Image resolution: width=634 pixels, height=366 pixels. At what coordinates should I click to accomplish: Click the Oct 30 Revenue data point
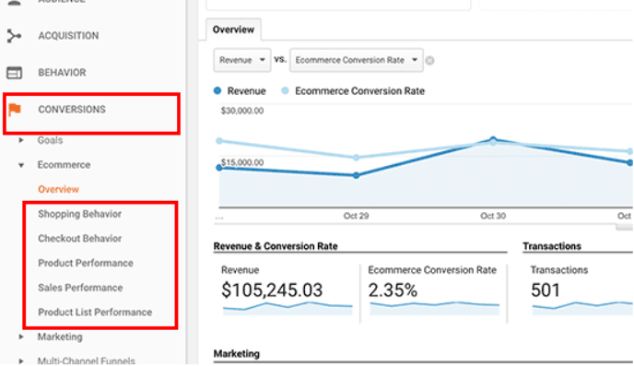[493, 139]
